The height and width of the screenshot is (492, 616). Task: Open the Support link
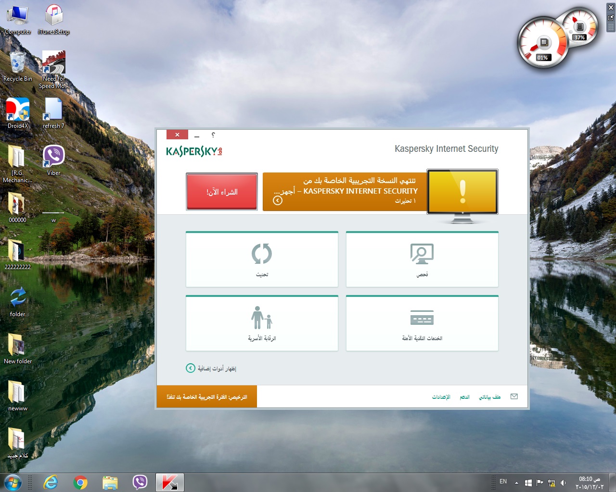[464, 397]
